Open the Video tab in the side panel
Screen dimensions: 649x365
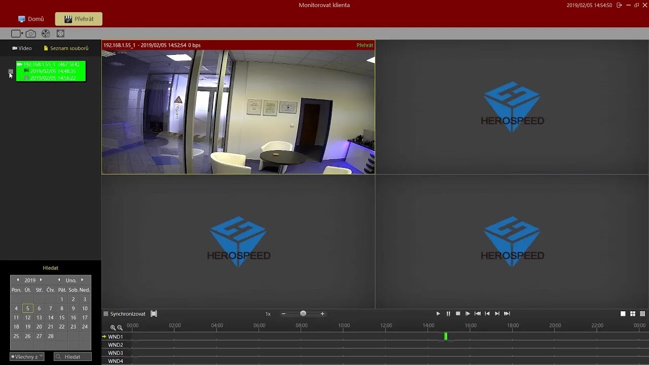22,48
